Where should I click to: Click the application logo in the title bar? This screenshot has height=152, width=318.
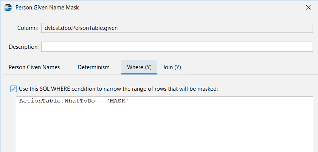click(8, 8)
